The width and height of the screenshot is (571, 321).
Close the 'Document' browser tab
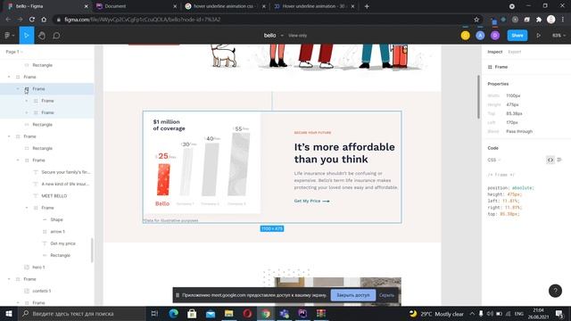tap(175, 6)
